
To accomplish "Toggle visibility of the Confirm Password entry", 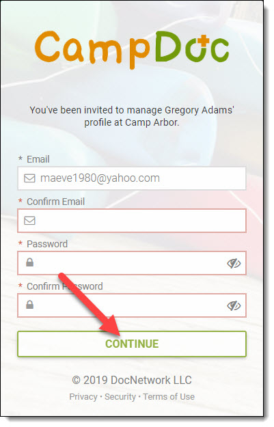I will pyautogui.click(x=234, y=305).
